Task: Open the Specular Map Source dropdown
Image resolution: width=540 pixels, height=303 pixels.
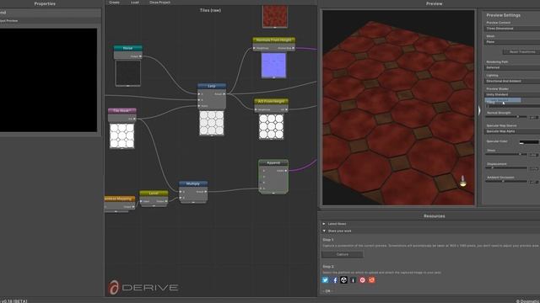Action: 512,131
